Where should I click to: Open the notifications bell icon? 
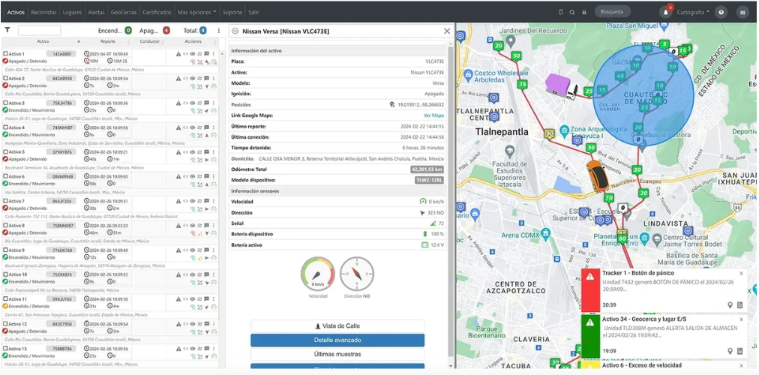[x=664, y=12]
